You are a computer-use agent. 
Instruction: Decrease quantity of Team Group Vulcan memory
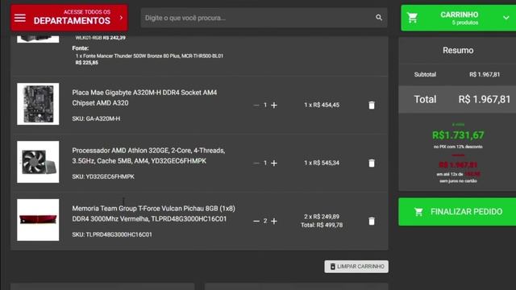tap(256, 222)
